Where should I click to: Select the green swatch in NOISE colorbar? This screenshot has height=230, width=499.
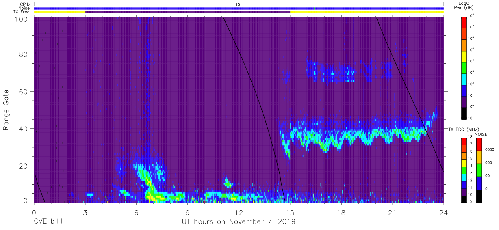pos(479,170)
